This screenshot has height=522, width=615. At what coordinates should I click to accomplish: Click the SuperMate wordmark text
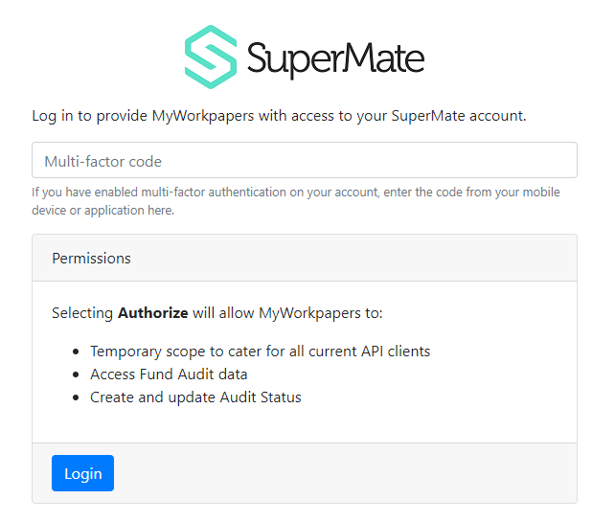pos(335,59)
